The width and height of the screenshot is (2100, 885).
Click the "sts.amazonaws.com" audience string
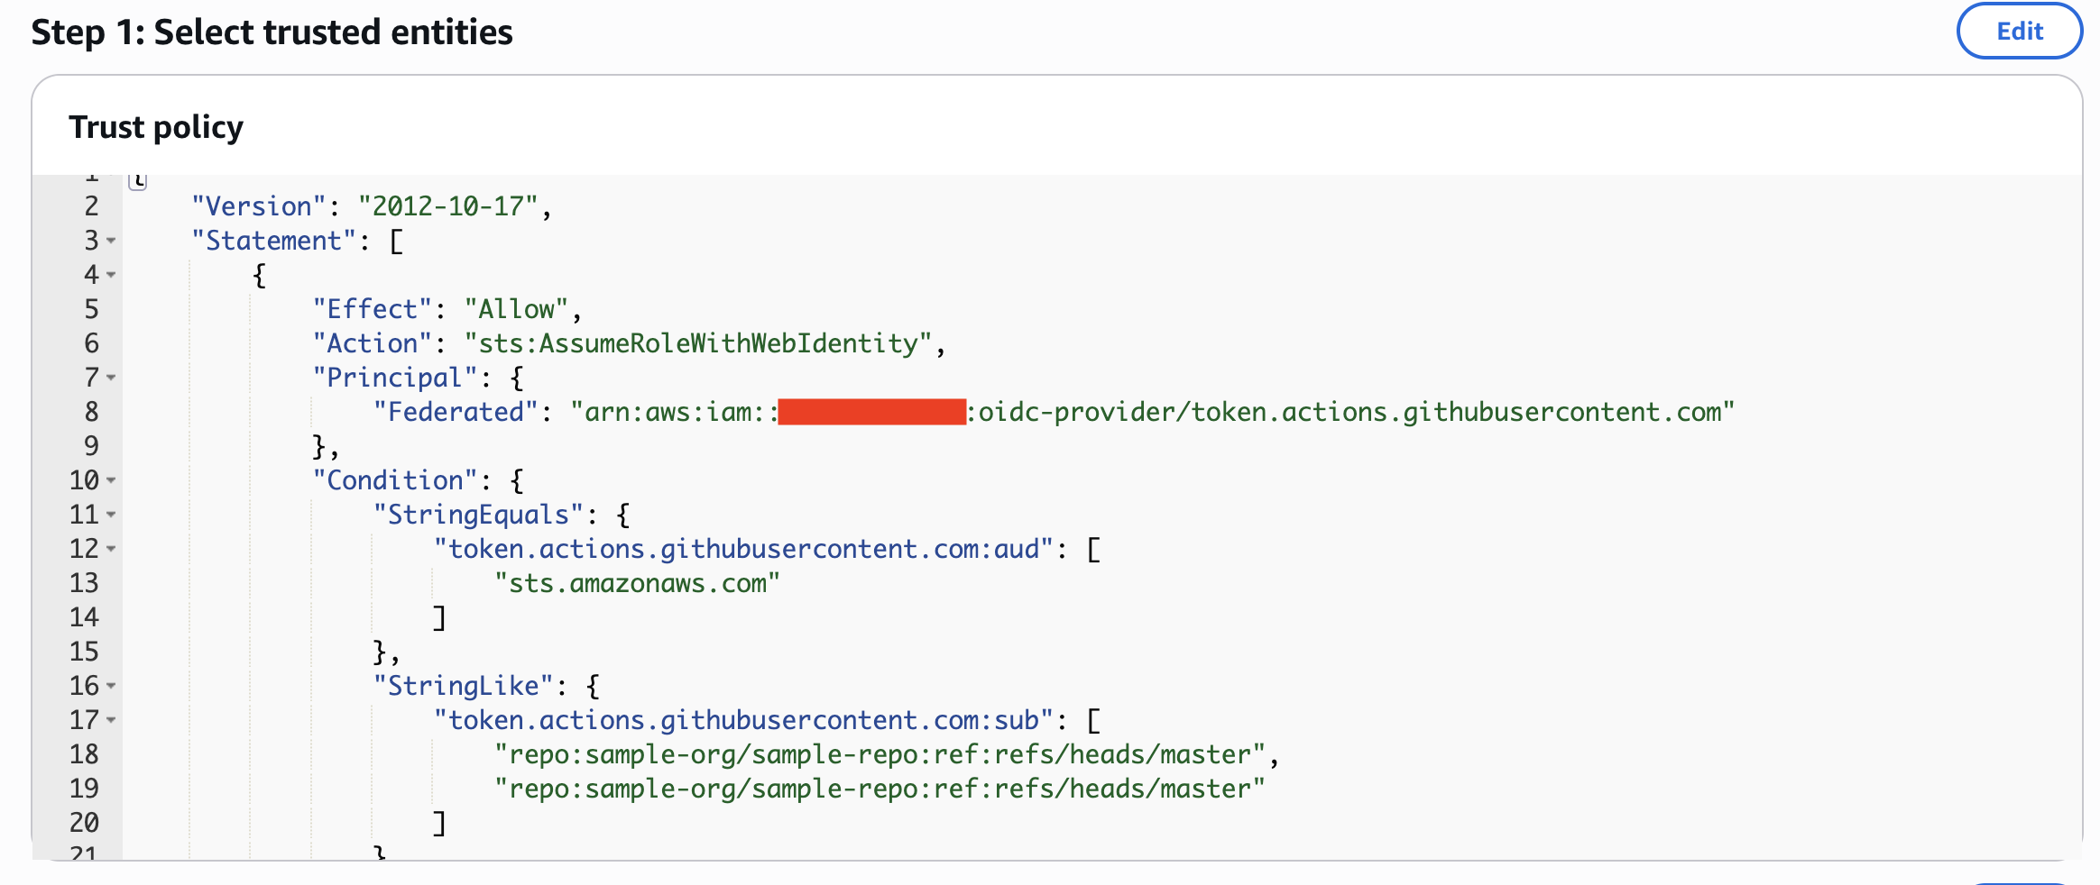coord(637,583)
